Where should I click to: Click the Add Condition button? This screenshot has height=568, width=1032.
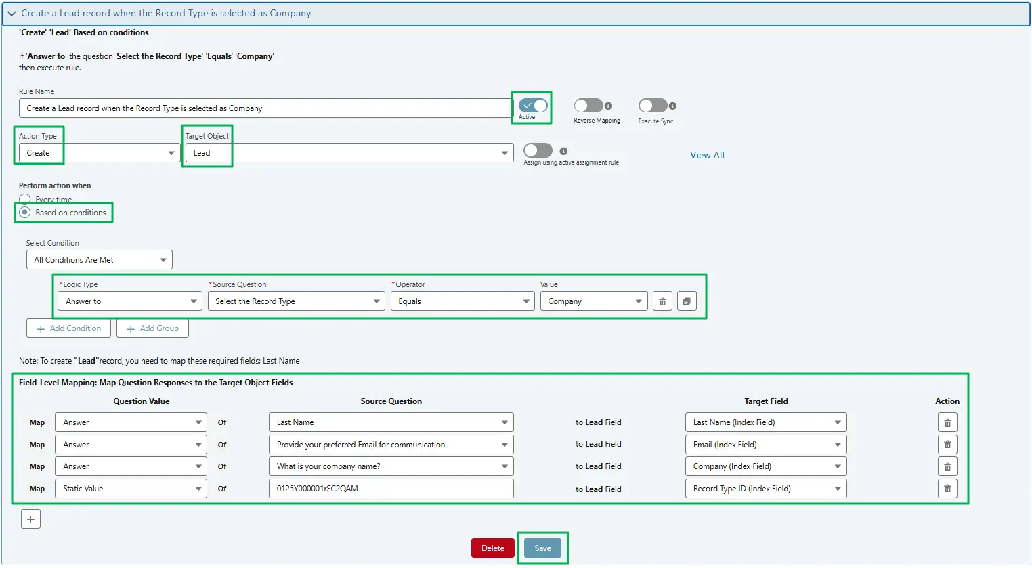click(x=68, y=328)
